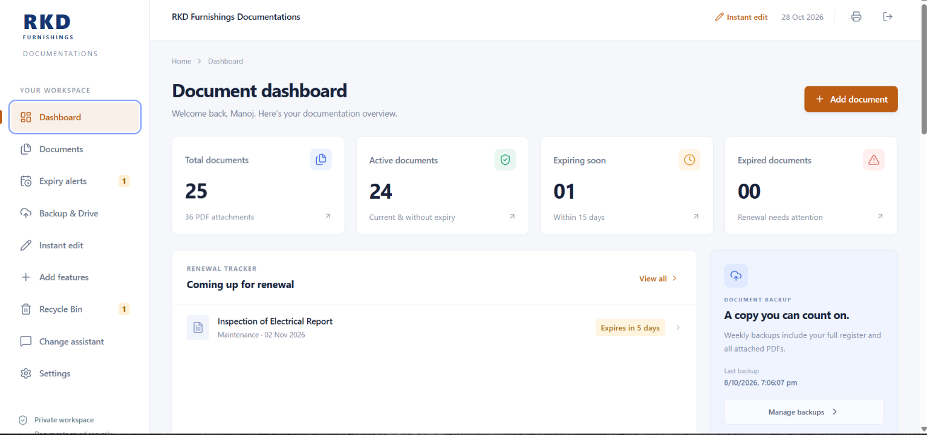Open Documents in the sidebar

75,149
